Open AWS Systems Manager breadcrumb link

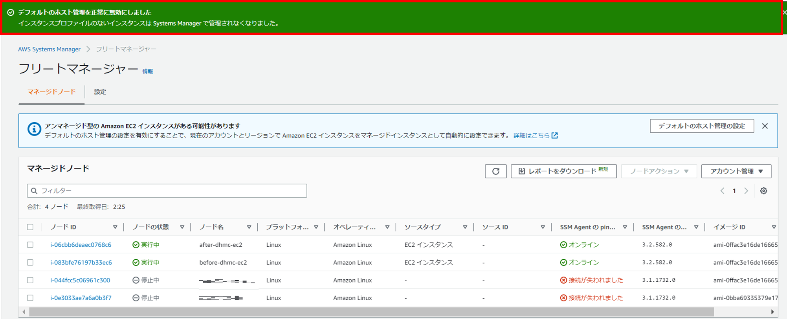tap(49, 49)
